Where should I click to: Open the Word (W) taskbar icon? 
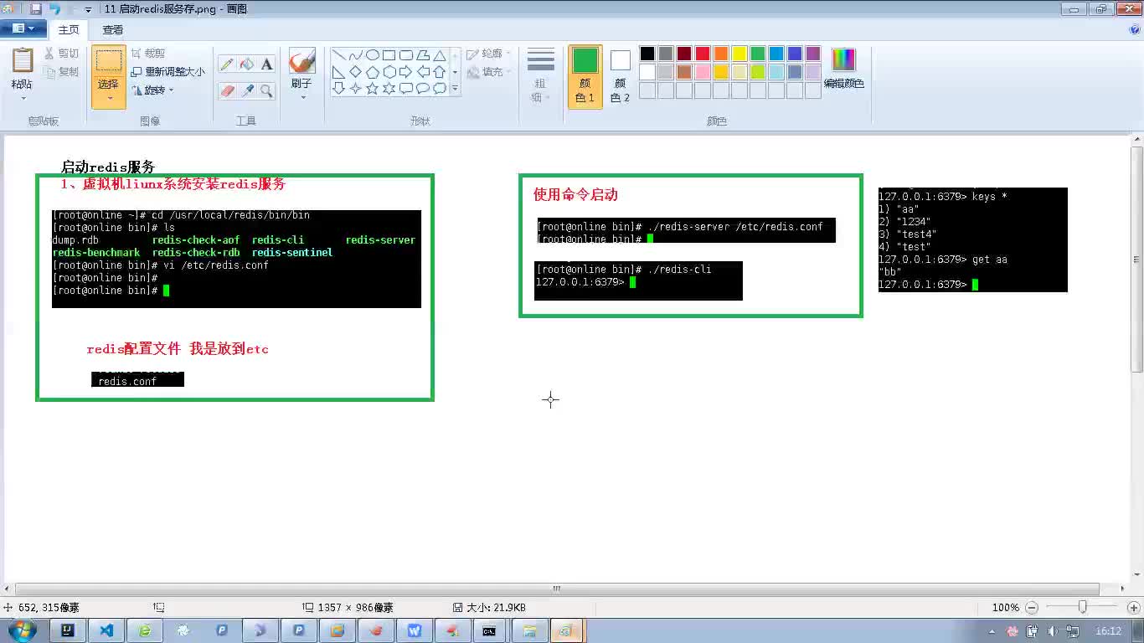pyautogui.click(x=415, y=631)
